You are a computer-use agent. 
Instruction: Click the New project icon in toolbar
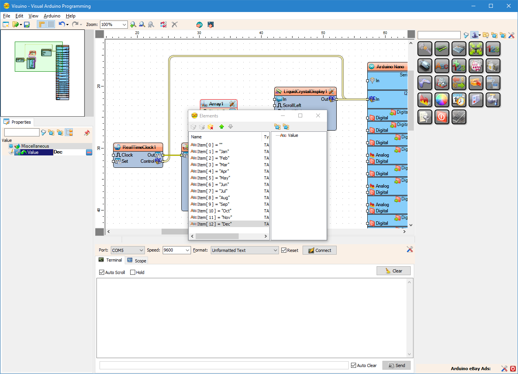pos(6,24)
